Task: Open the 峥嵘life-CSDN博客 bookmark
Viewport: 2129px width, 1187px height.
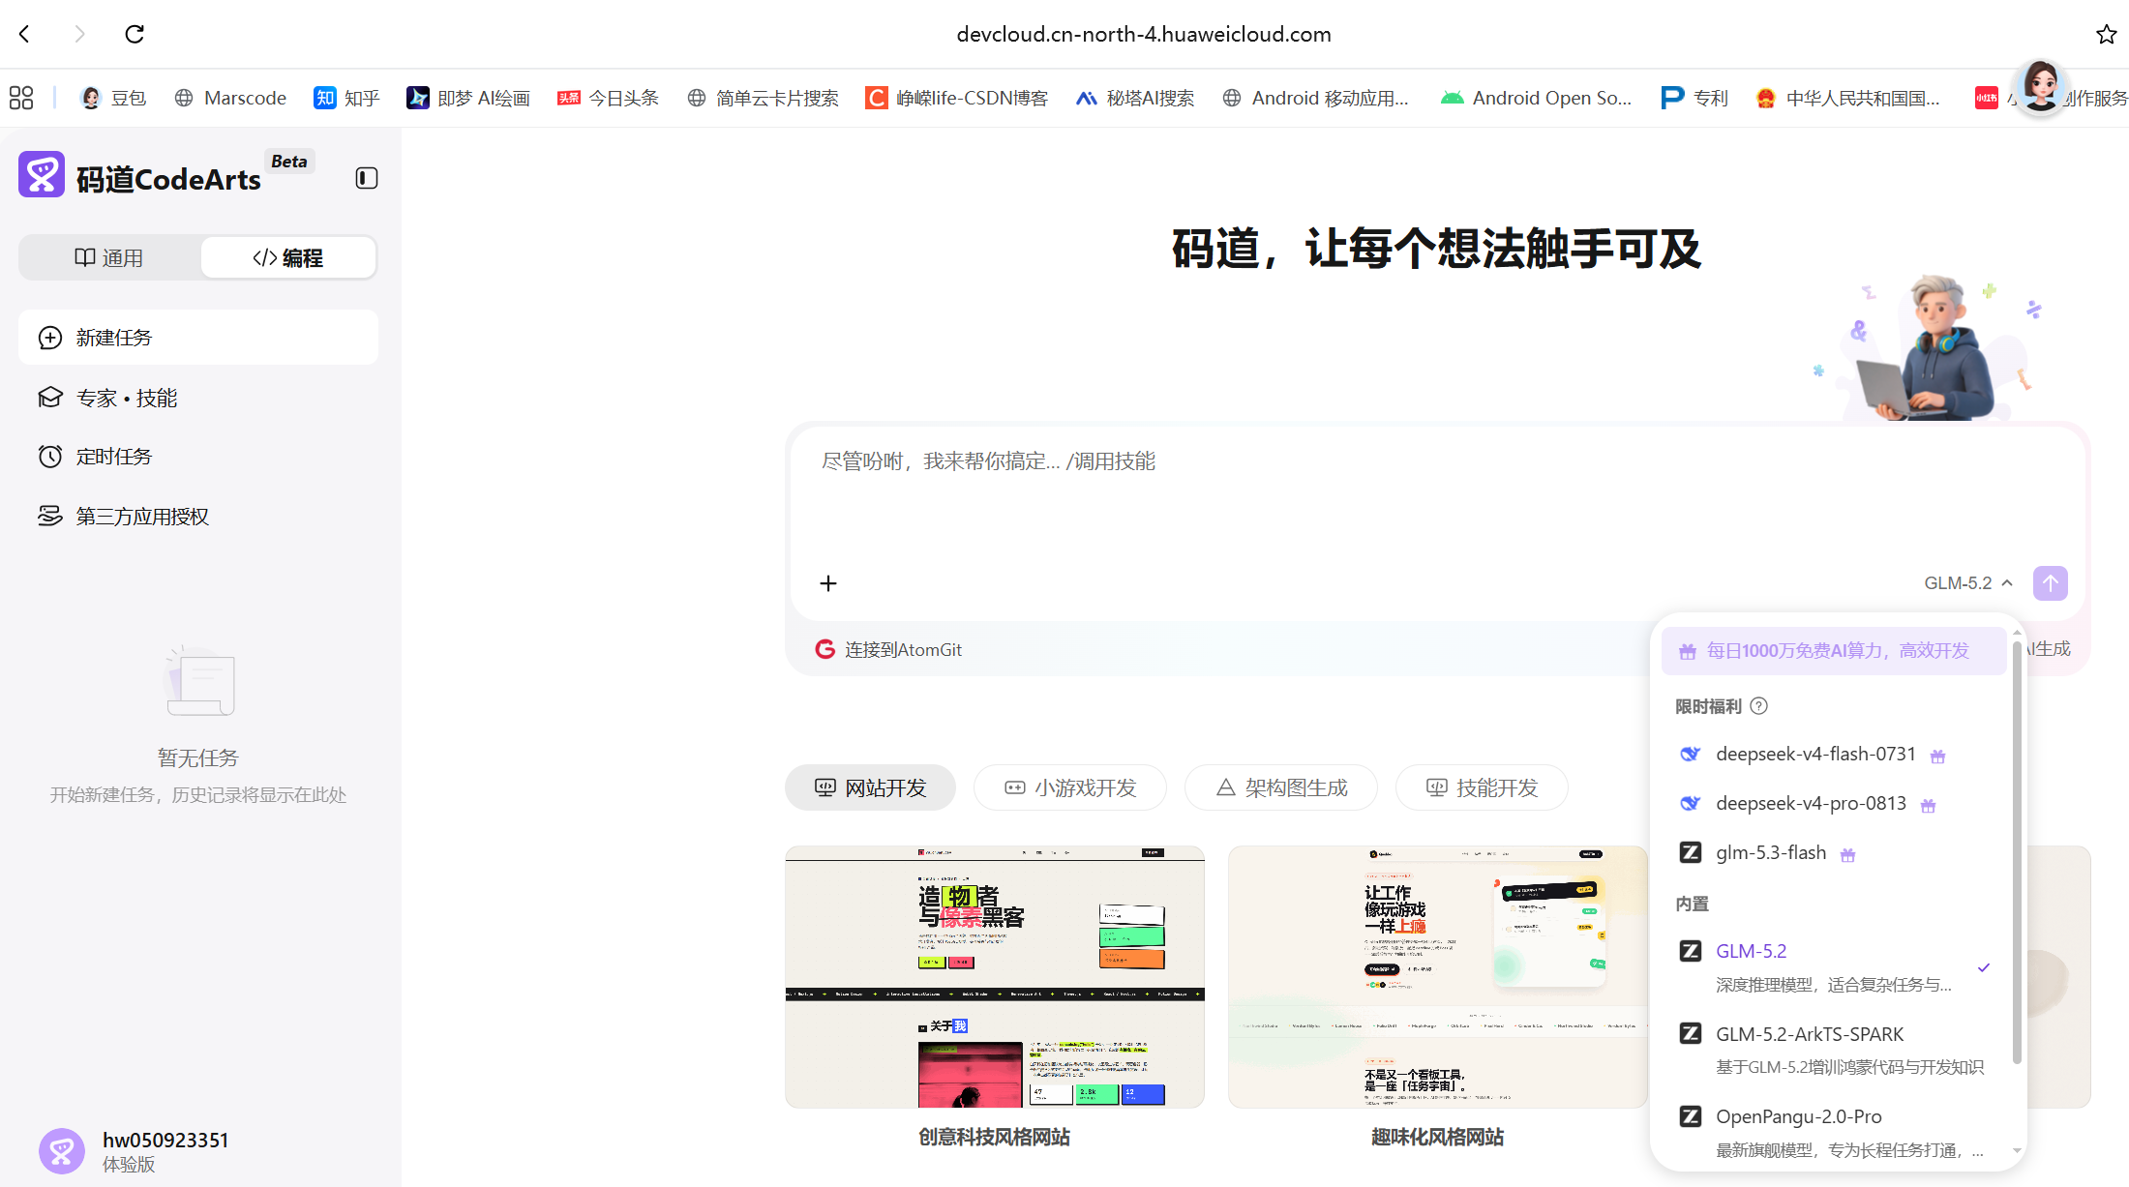Action: click(956, 98)
